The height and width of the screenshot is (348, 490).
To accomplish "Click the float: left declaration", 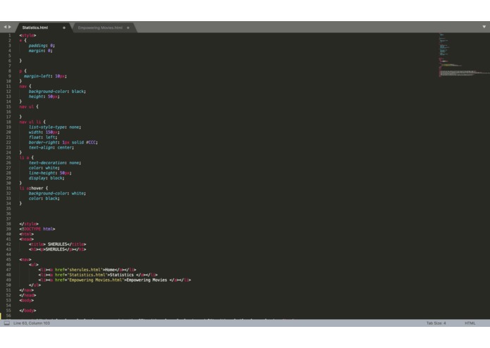I will tap(43, 137).
